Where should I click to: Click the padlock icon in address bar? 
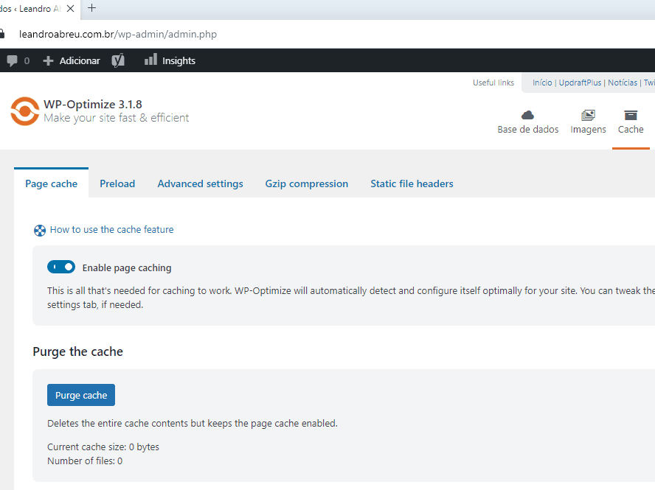[x=2, y=34]
